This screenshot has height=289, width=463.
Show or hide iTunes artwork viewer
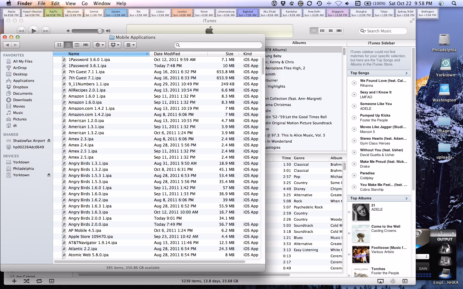point(51,281)
